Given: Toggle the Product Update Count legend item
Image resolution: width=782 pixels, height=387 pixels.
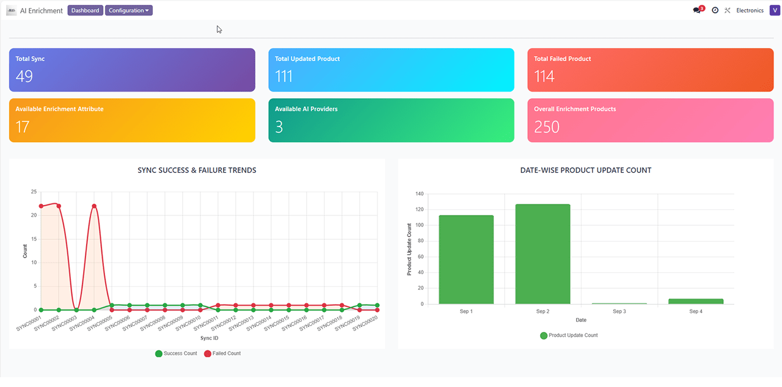Looking at the screenshot, I should 569,335.
